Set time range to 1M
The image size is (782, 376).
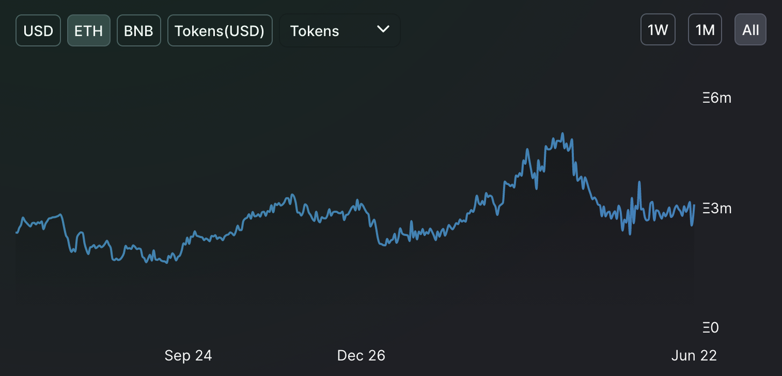(x=705, y=30)
